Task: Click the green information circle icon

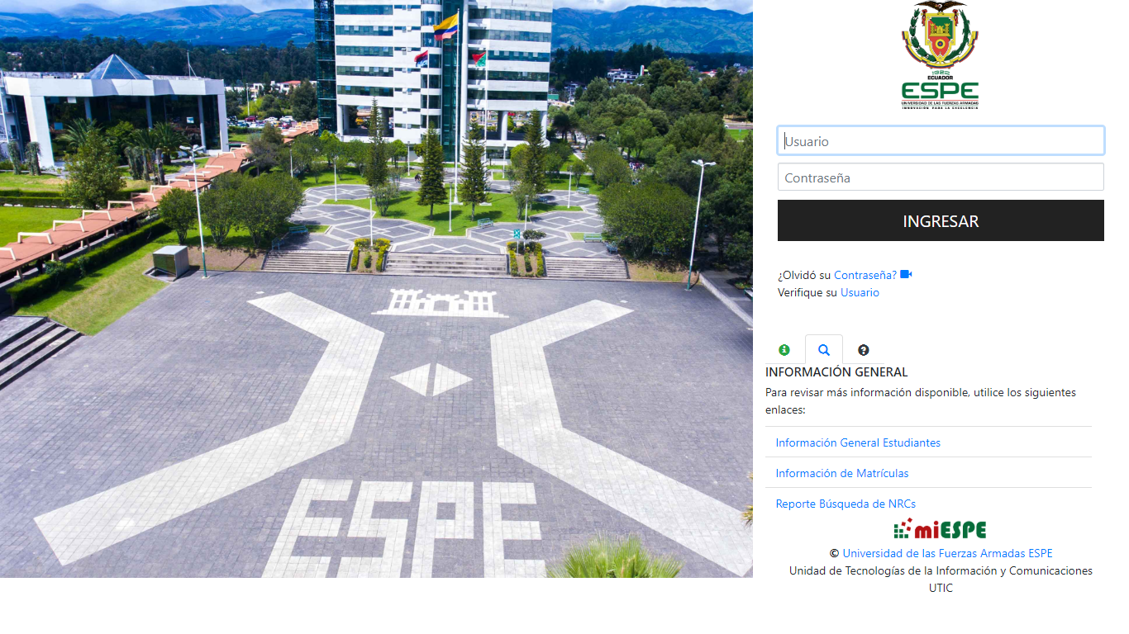Action: click(784, 350)
